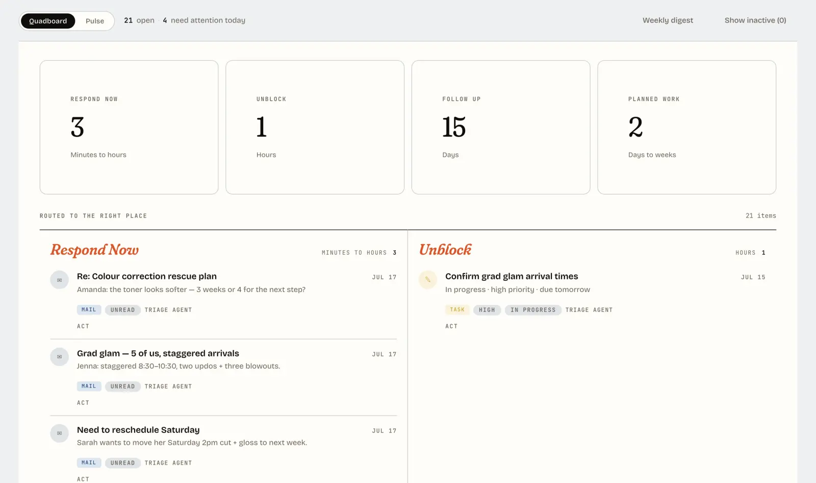Open 'Confirm grad glam arrival times' task
816x483 pixels.
pos(512,276)
